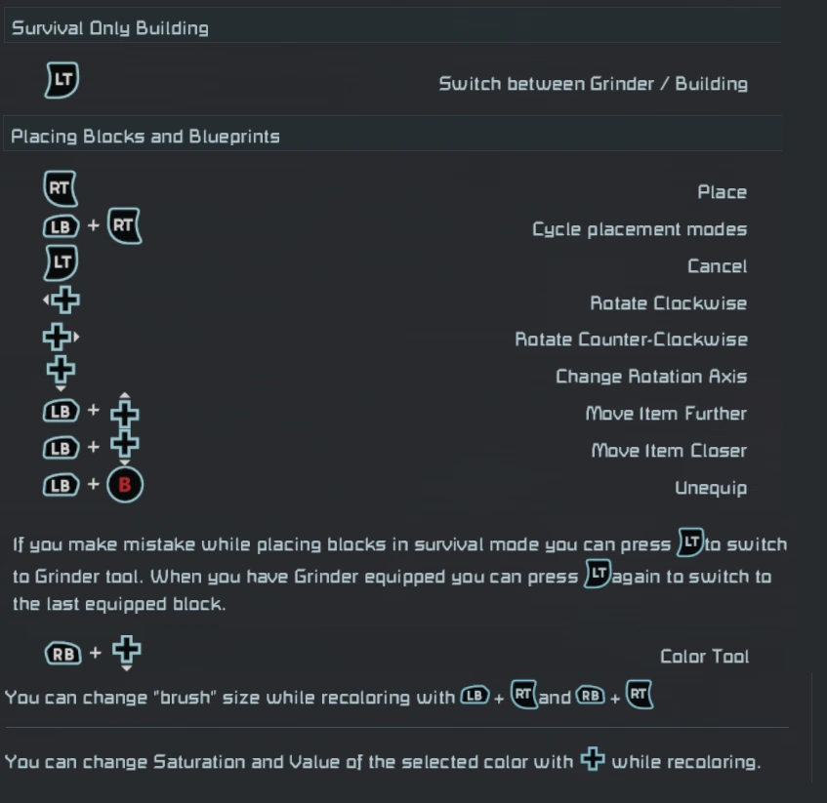The width and height of the screenshot is (827, 803).
Task: Click the RT trigger icon in the Place row
Action: (61, 189)
